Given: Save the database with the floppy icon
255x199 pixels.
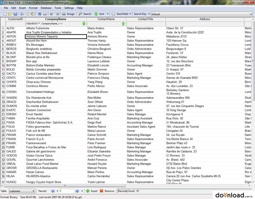Looking at the screenshot, I should 15,14.
